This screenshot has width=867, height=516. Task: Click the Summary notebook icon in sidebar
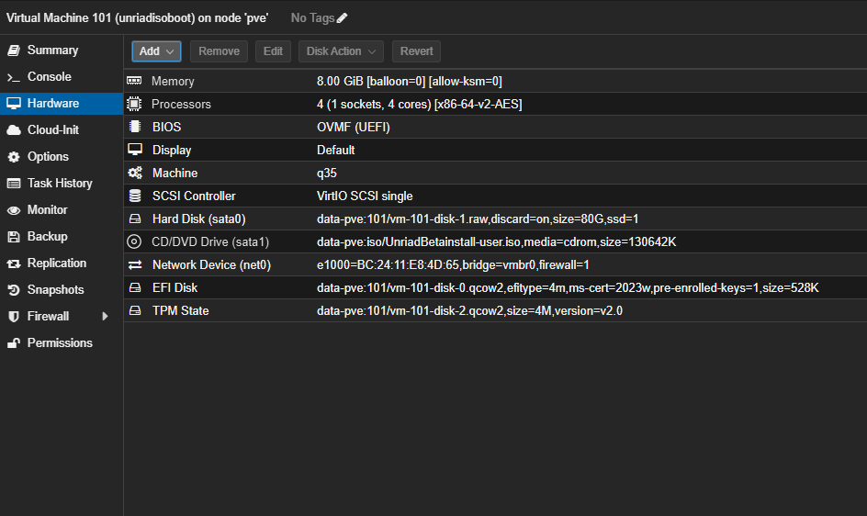[x=14, y=50]
